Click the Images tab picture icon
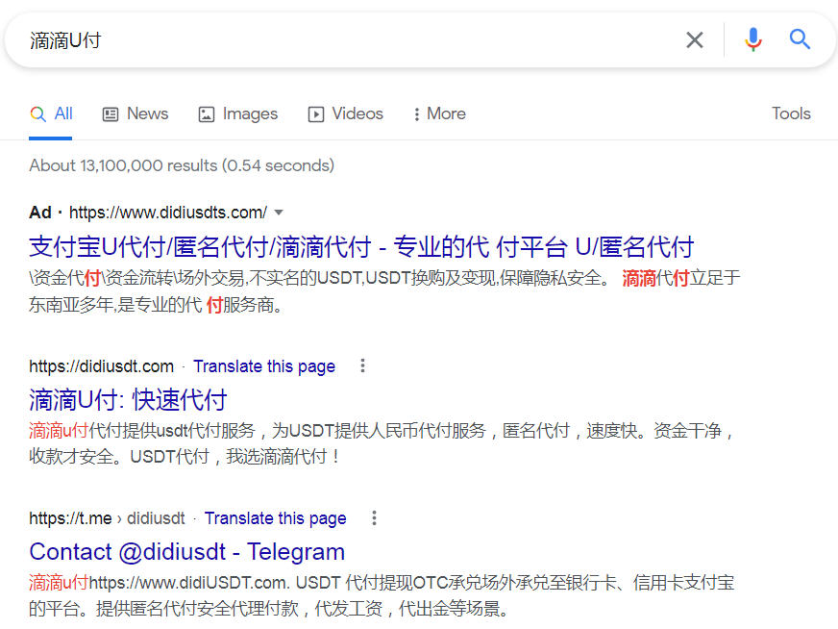This screenshot has height=629, width=838. click(x=207, y=113)
